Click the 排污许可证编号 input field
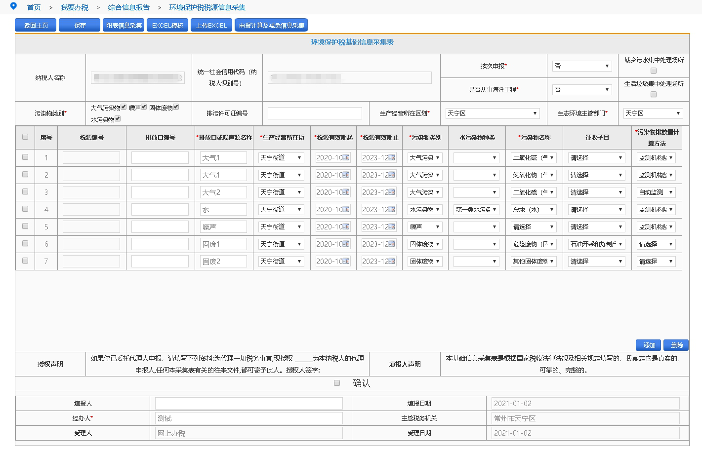The width and height of the screenshot is (702, 449). click(315, 113)
